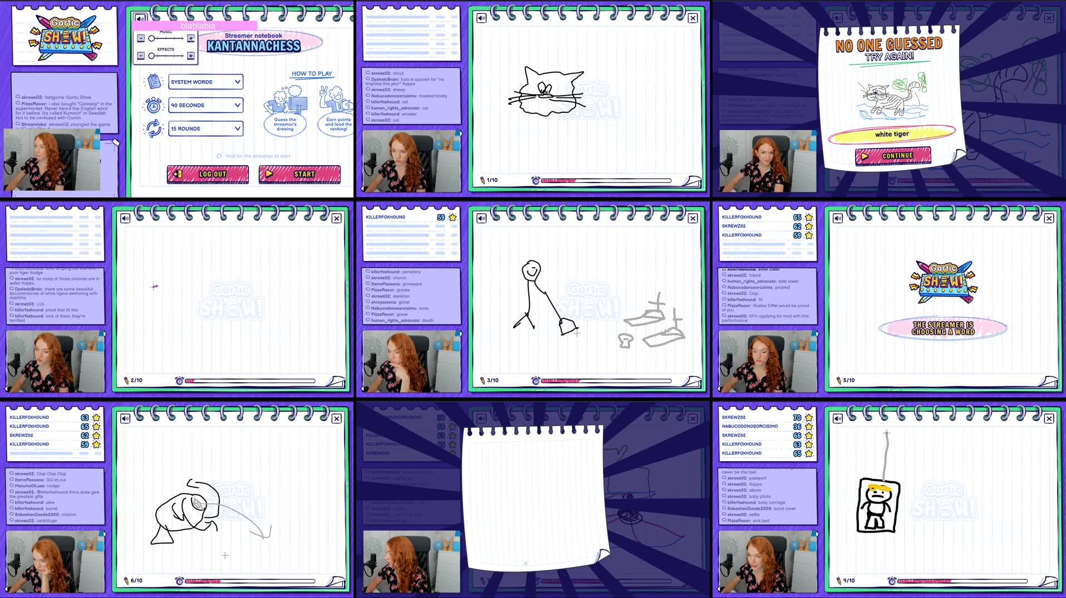
Task: Click chat message 'skrewz02: centrifuge'
Action: pos(33,521)
